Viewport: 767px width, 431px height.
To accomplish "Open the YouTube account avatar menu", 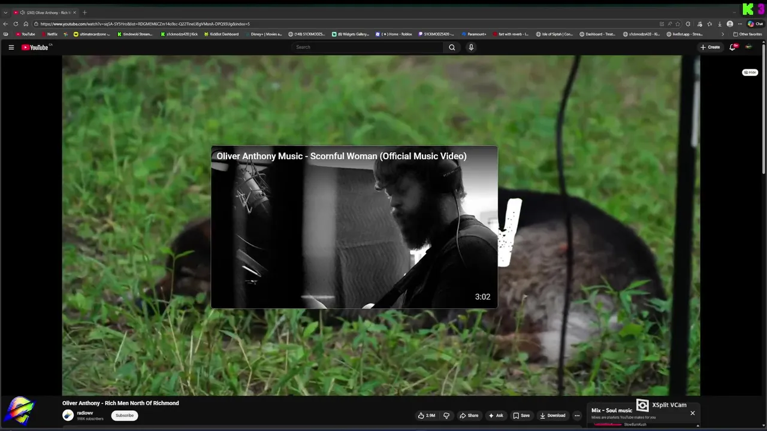I will click(x=748, y=47).
